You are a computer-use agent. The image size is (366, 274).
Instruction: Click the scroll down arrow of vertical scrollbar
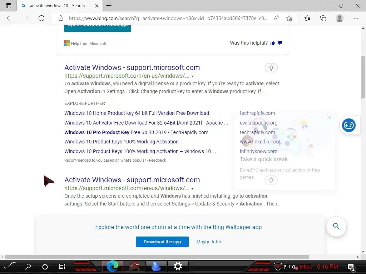pyautogui.click(x=363, y=252)
